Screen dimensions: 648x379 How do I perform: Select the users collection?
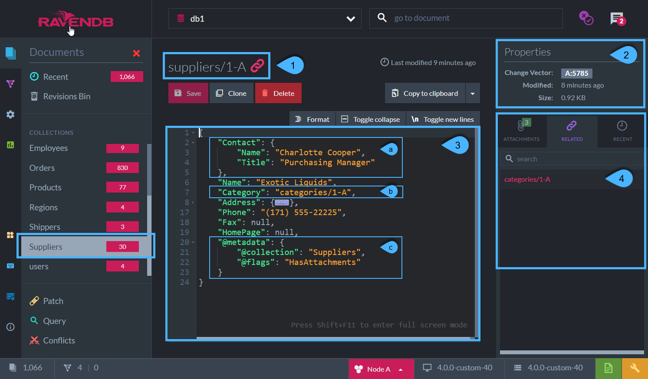coord(84,266)
